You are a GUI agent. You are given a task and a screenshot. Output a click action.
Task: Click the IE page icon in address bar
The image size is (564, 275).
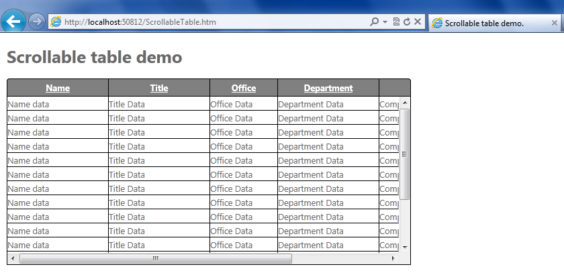coord(56,22)
